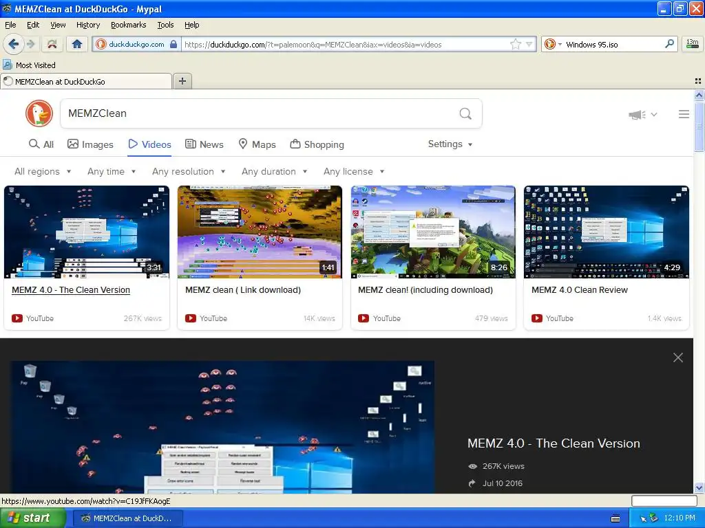Click the 12:10 PM clock
Screen dimensions: 705x528
(680, 518)
